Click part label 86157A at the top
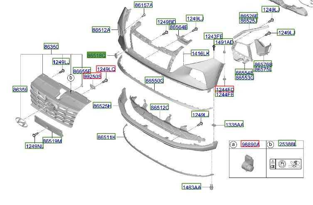313x205 pixels. [x=143, y=5]
